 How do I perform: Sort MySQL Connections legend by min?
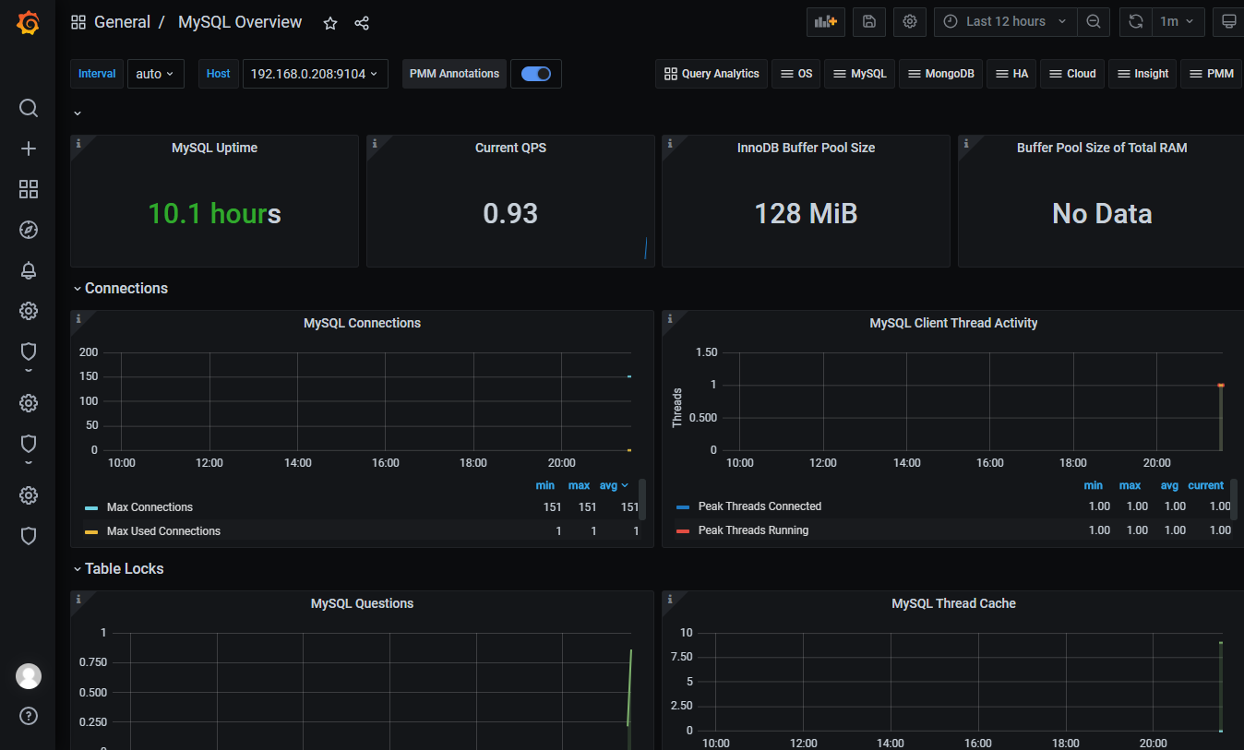coord(545,485)
